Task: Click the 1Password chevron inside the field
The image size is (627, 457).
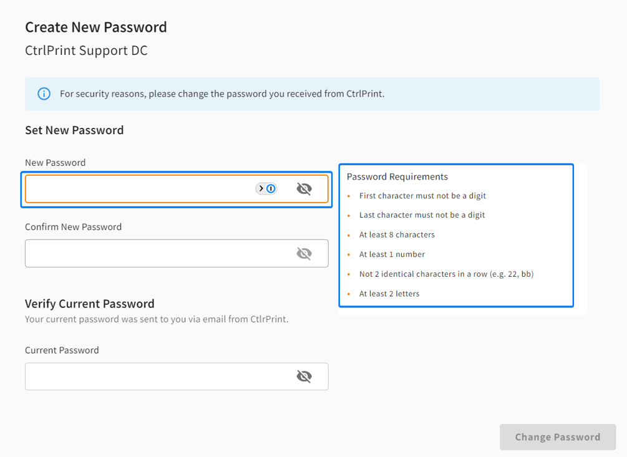Action: click(261, 188)
